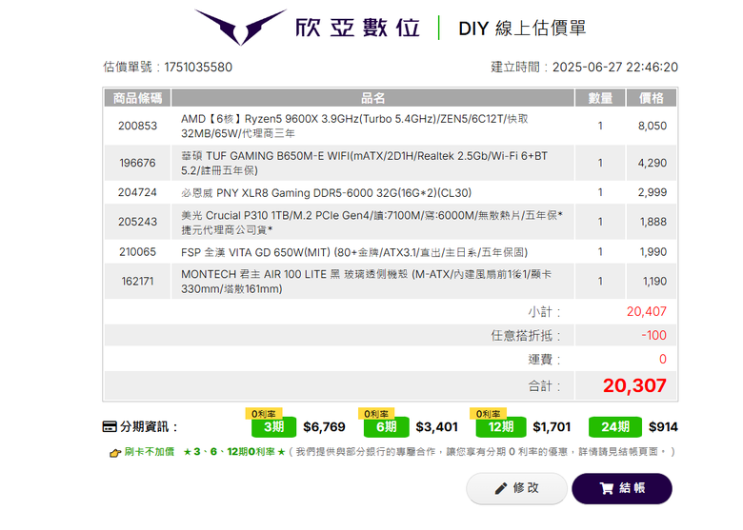Click the 0利率 tag above 6期
The height and width of the screenshot is (530, 743).
click(x=376, y=414)
